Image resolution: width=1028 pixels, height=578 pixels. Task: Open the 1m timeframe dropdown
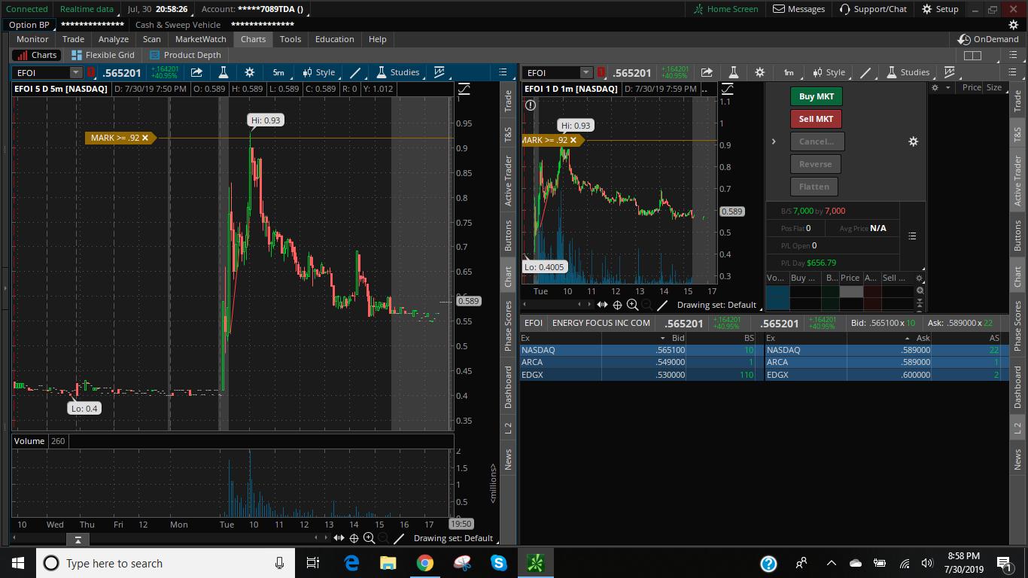[x=789, y=72]
